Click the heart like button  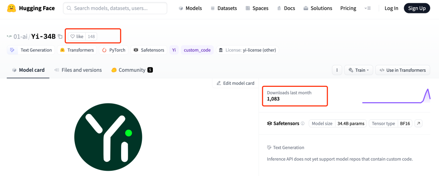[x=77, y=36]
